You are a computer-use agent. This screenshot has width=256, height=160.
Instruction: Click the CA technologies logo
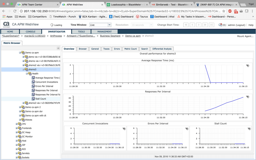click(6, 24)
